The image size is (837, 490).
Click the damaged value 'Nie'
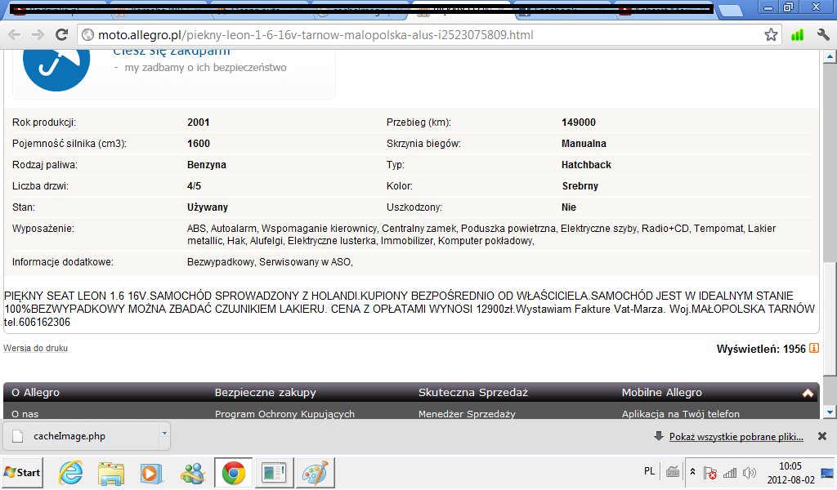[569, 207]
